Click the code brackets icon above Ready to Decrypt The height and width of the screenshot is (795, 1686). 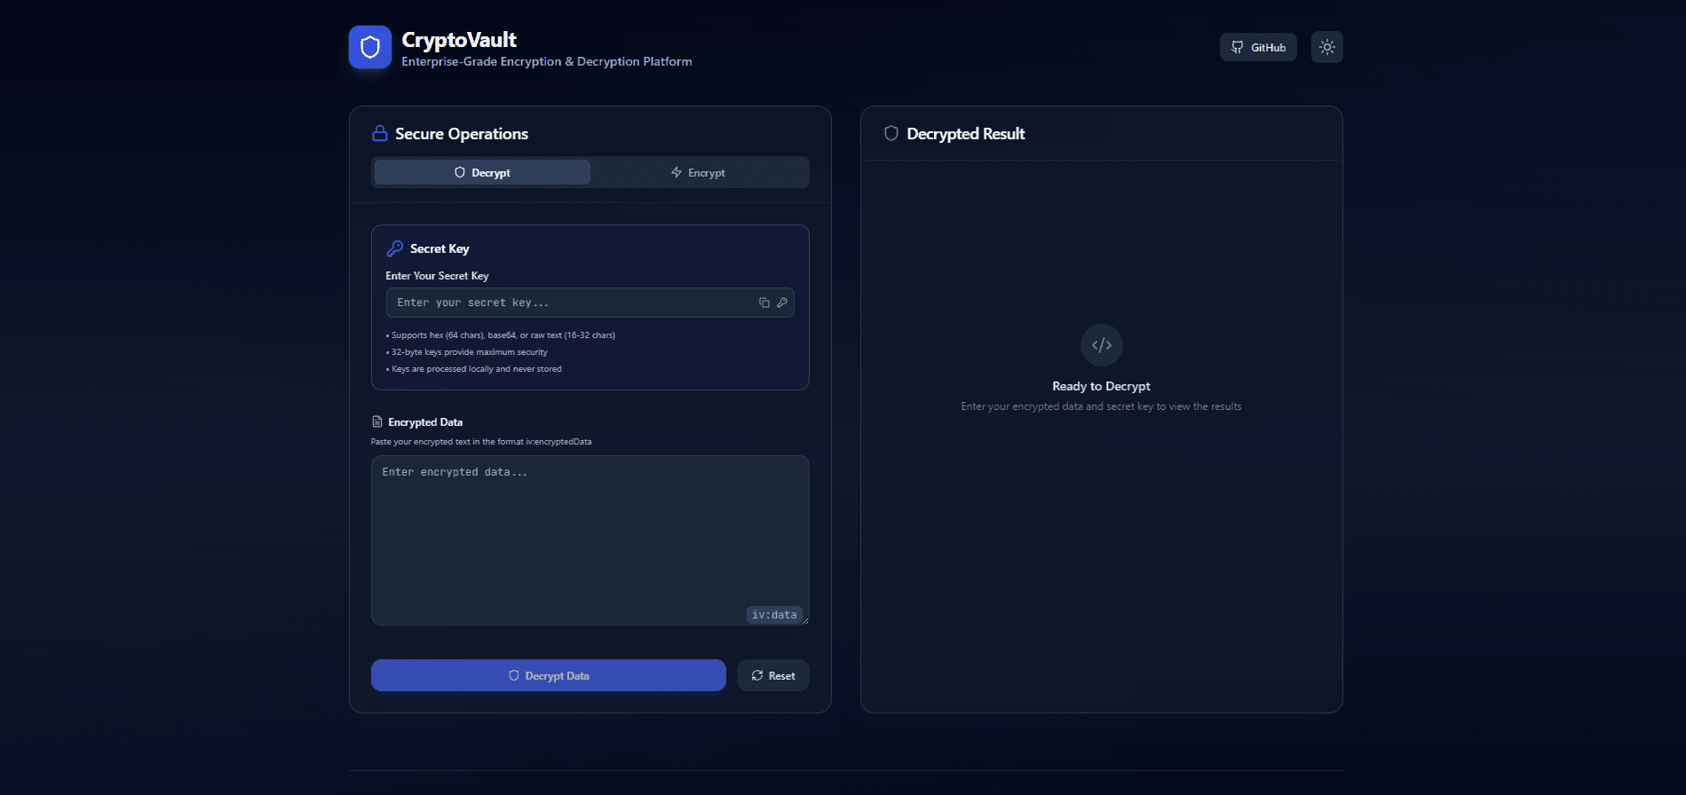tap(1101, 345)
